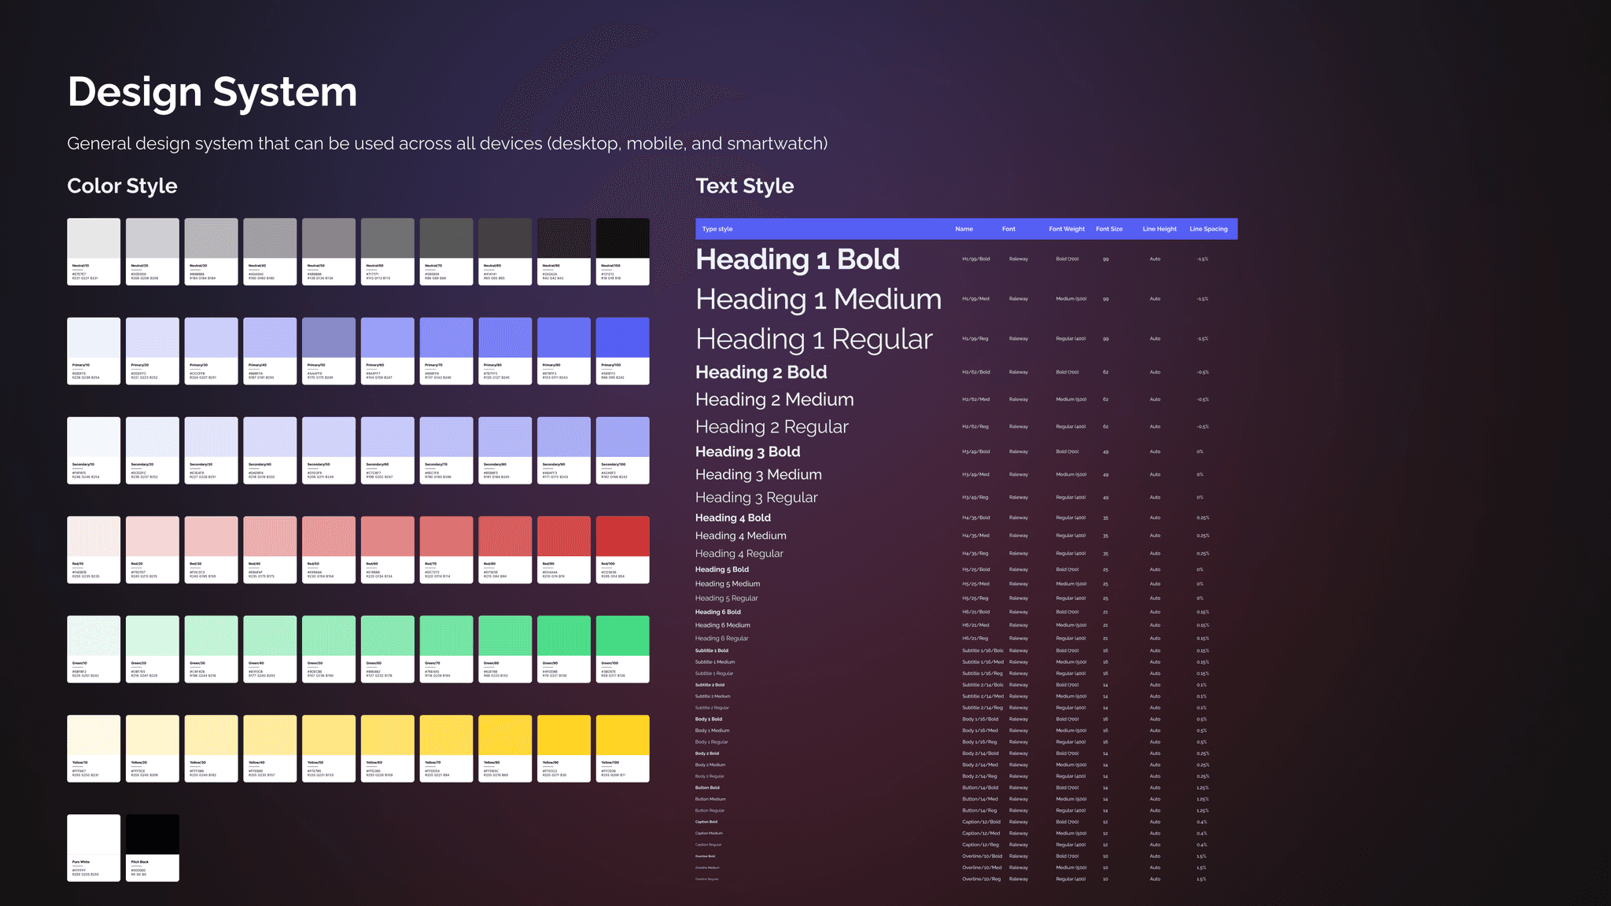Select the 'Heading 3 Regular' text row
This screenshot has width=1611, height=906.
[x=756, y=497]
